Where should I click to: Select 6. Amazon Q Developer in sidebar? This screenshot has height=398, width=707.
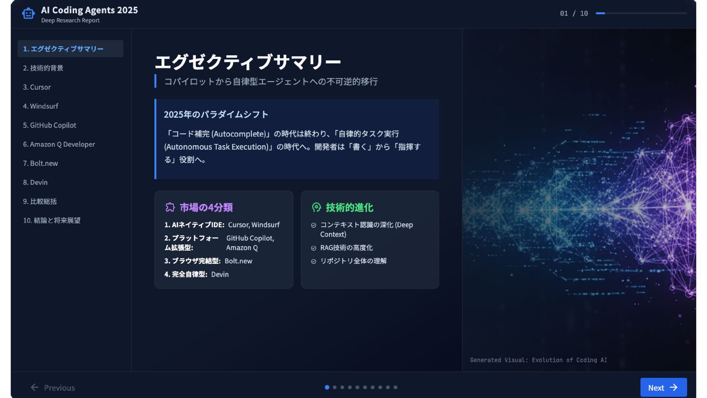(x=59, y=144)
